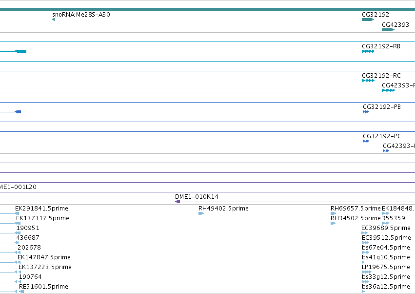Image resolution: width=415 pixels, height=294 pixels.
Task: Click the CG32192-PC protein label
Action: (x=382, y=136)
